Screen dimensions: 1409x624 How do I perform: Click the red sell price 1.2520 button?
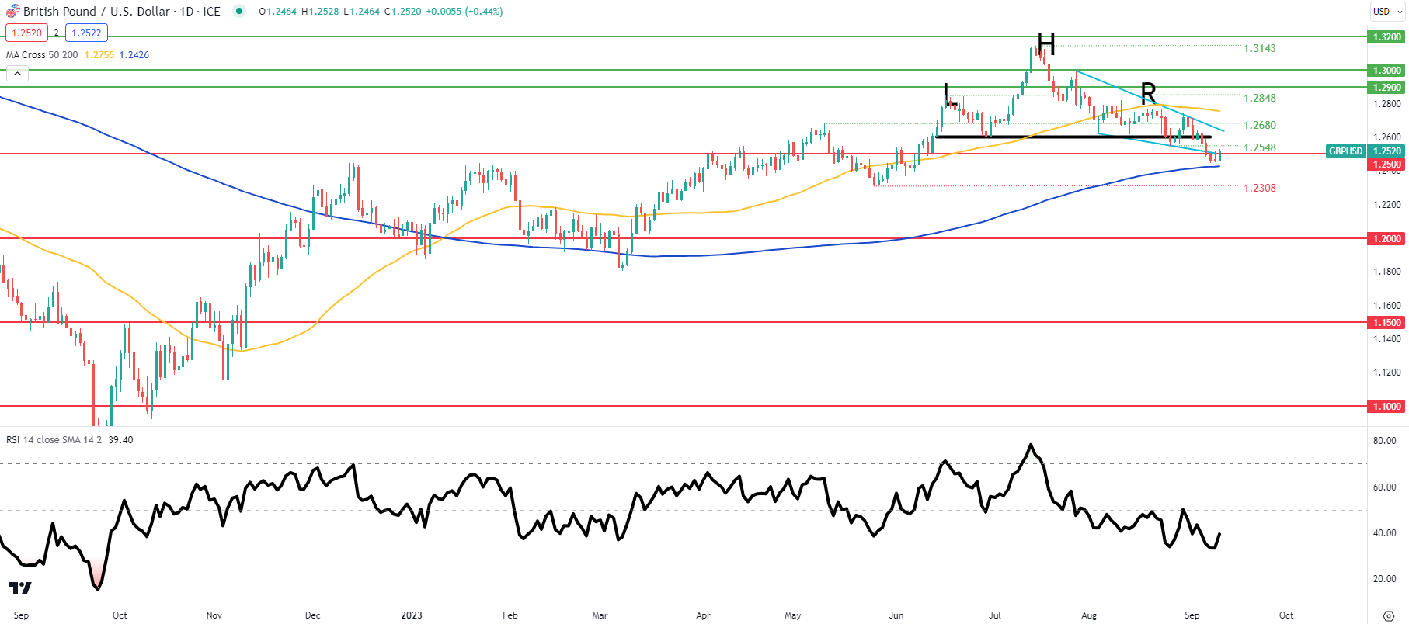[26, 33]
